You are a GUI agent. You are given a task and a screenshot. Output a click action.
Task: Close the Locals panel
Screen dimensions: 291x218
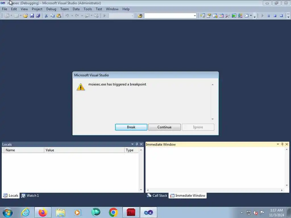click(x=141, y=144)
